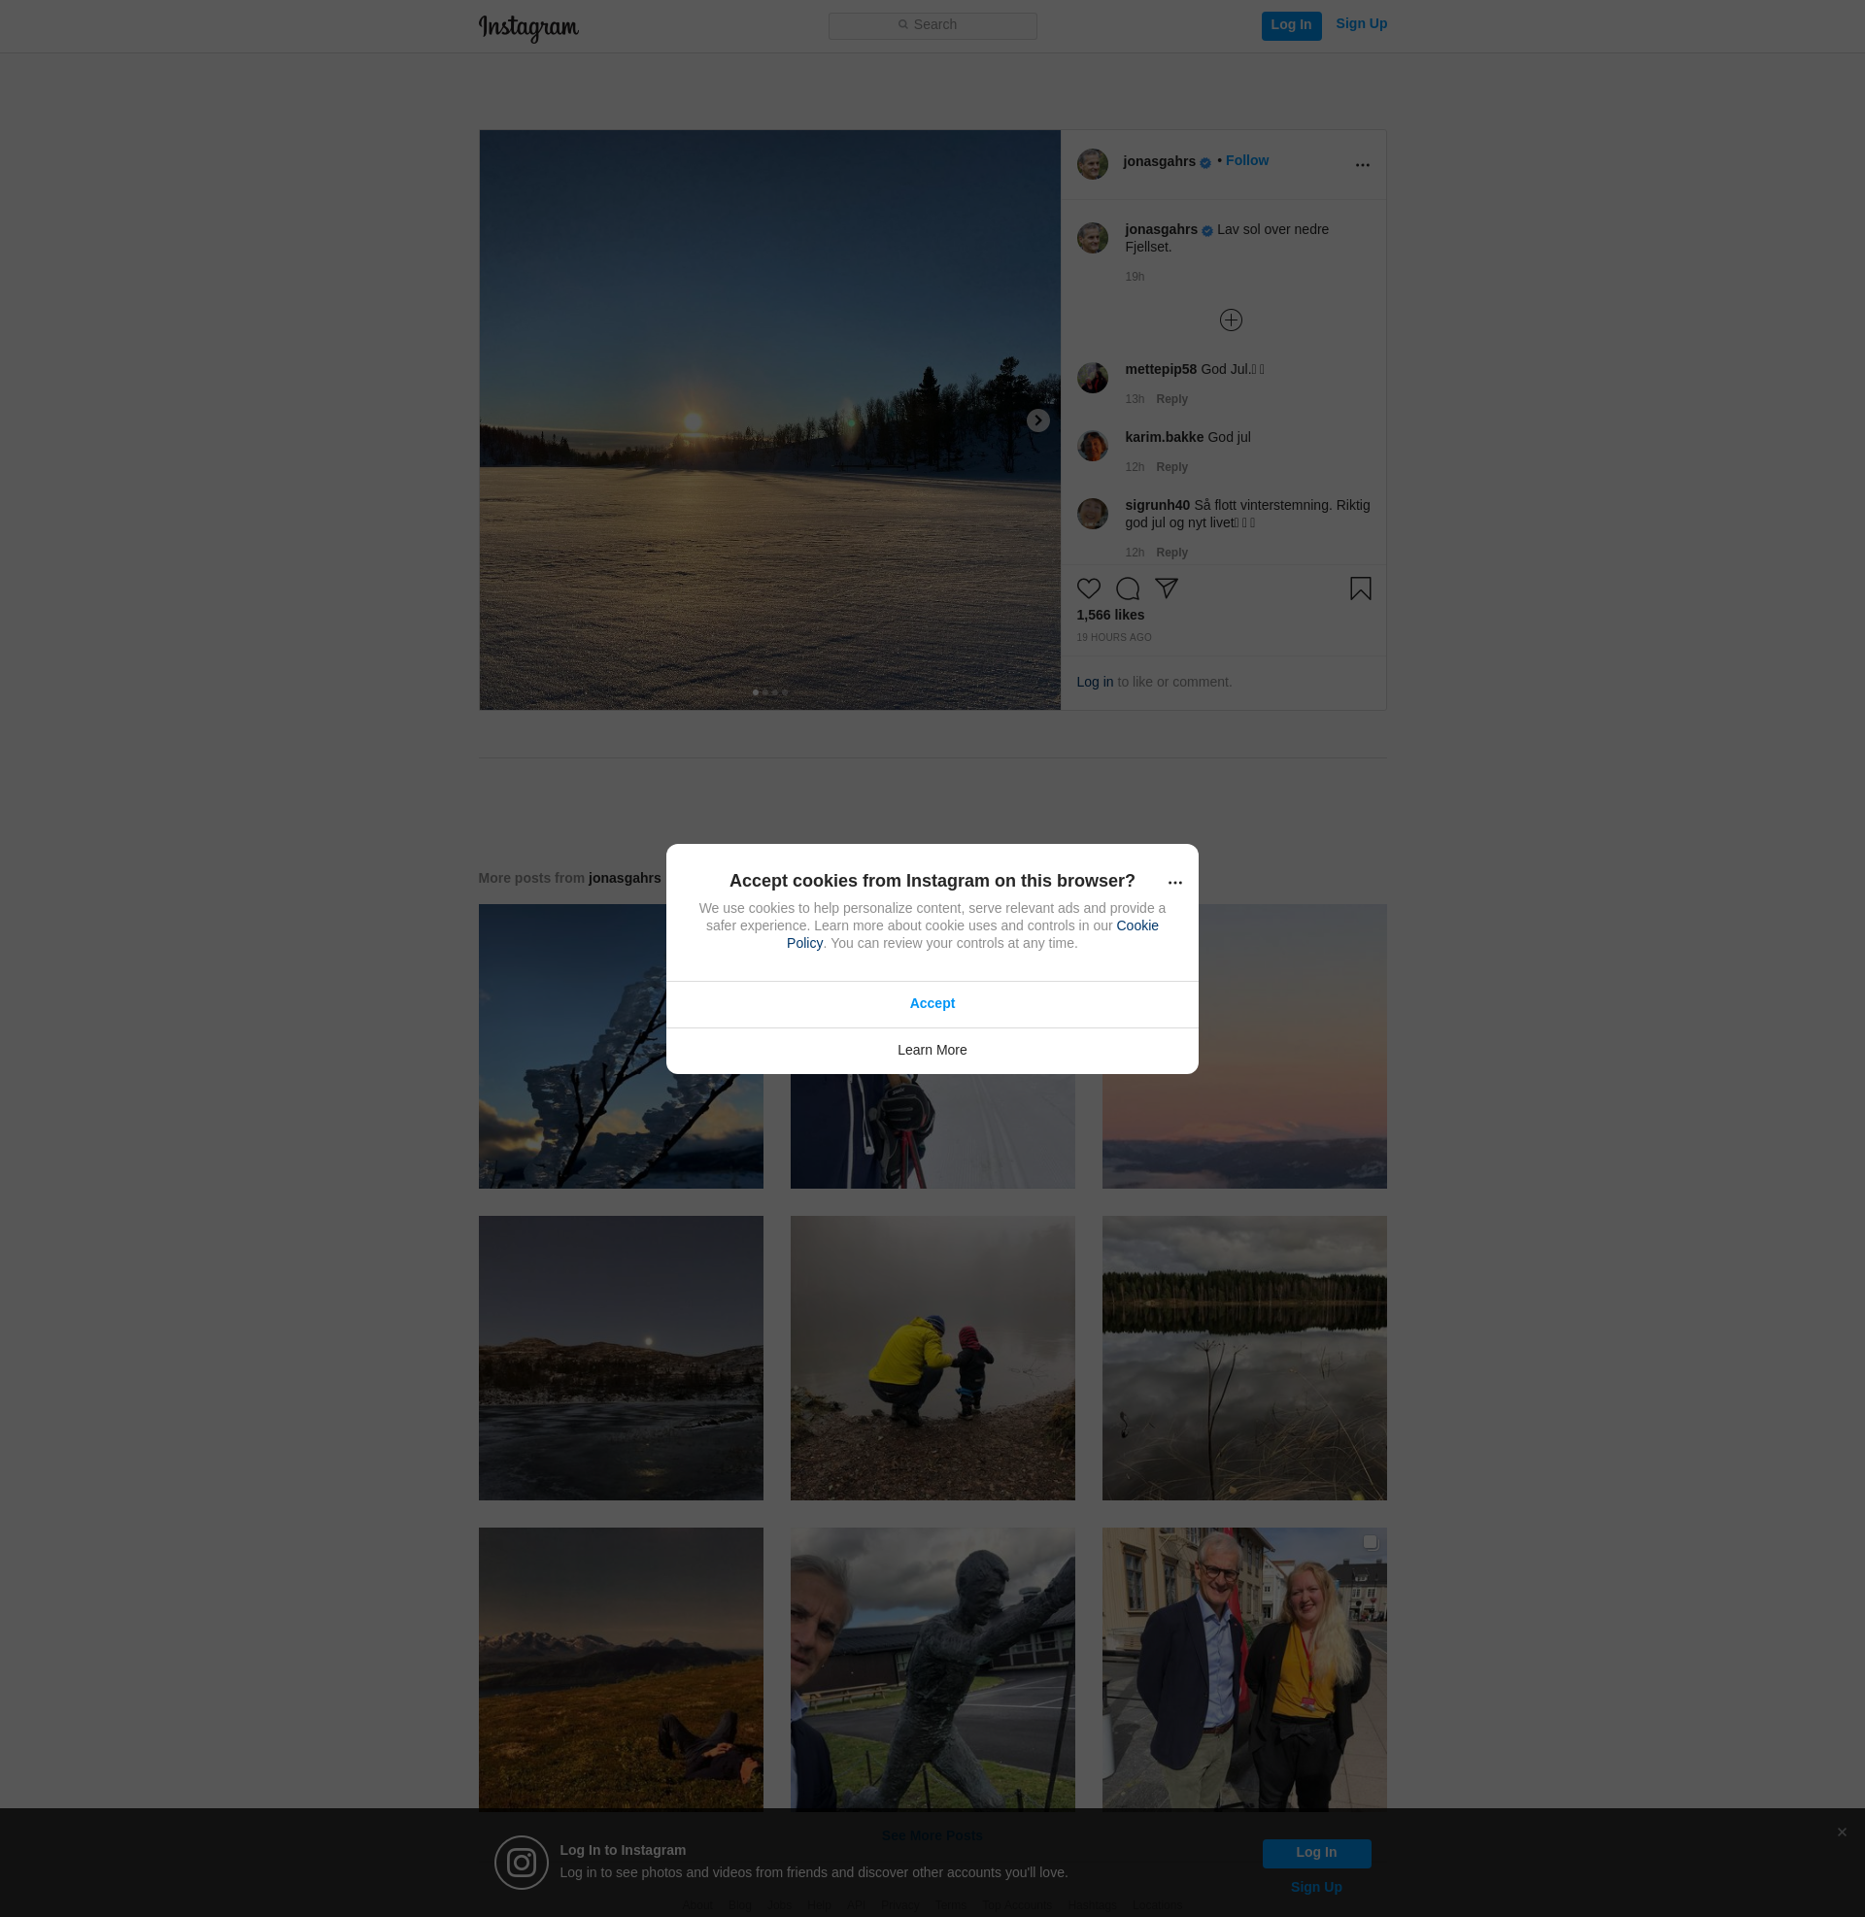Click jonasgahrs profile avatar in header

(x=1092, y=163)
